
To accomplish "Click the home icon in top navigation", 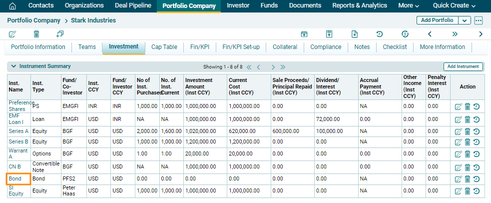I will coord(12,6).
